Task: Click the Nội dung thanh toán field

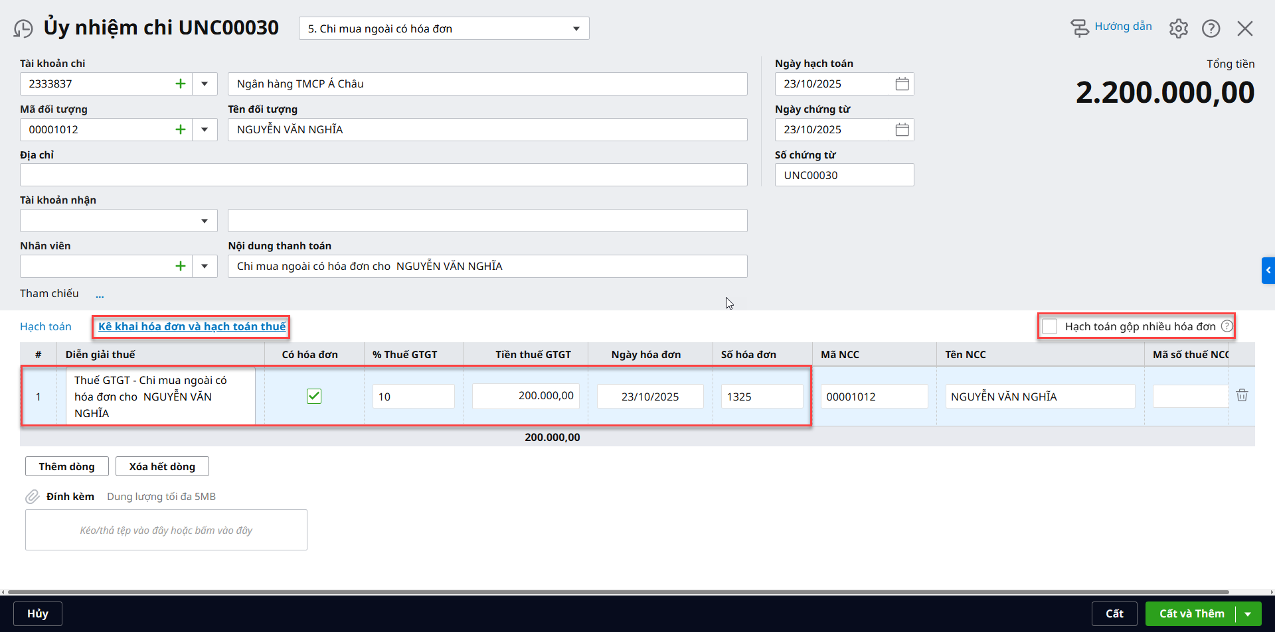Action: coord(487,267)
